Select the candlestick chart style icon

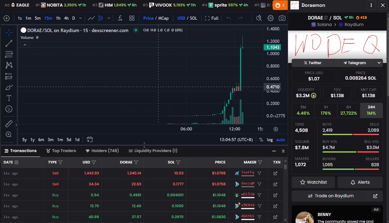tap(100, 18)
